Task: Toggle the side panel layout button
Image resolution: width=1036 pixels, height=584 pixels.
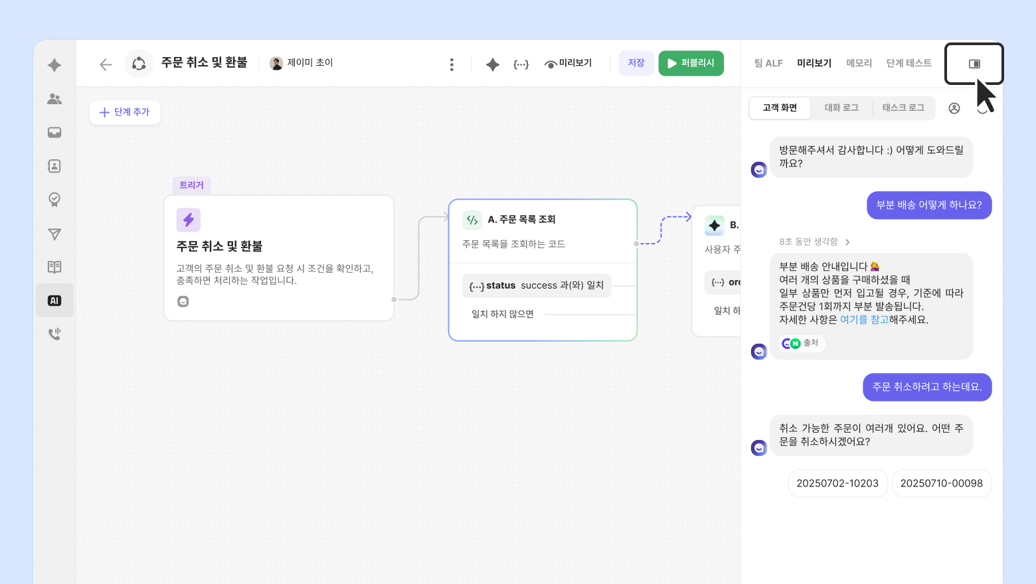Action: pyautogui.click(x=974, y=64)
